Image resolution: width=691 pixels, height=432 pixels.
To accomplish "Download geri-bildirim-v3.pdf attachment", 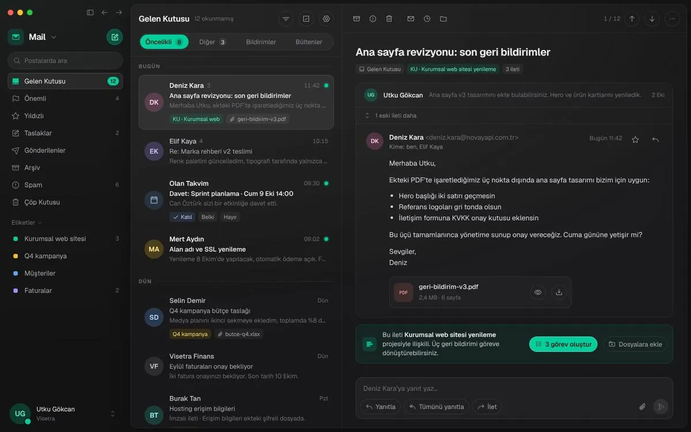I will 559,292.
